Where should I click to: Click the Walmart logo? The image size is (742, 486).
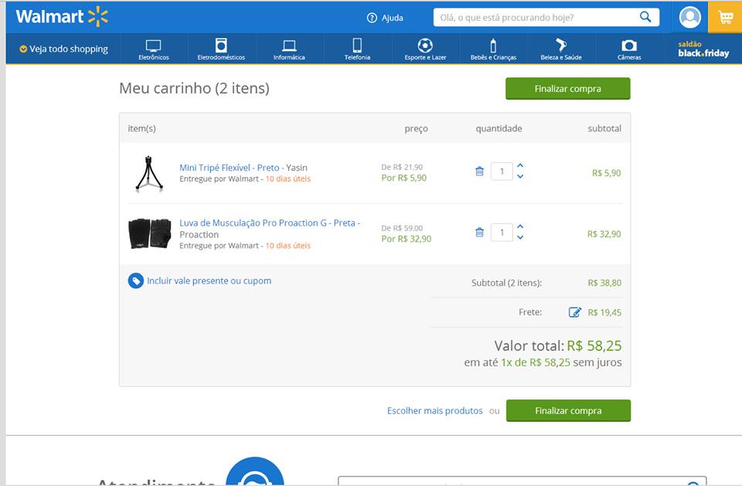point(62,17)
